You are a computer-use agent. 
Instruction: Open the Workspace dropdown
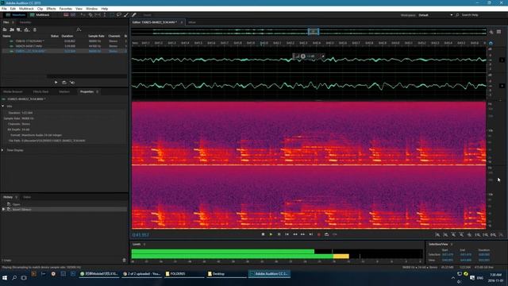(435, 15)
